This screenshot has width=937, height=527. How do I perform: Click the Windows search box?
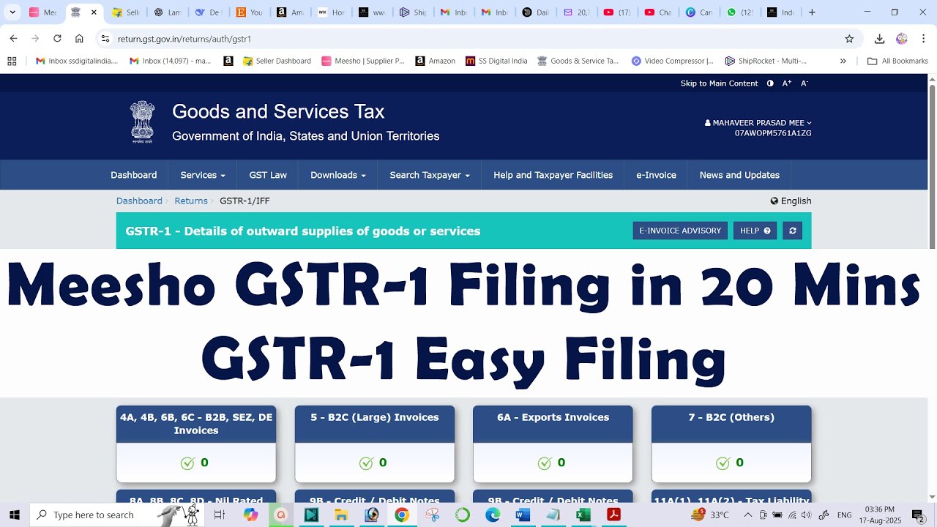(117, 515)
